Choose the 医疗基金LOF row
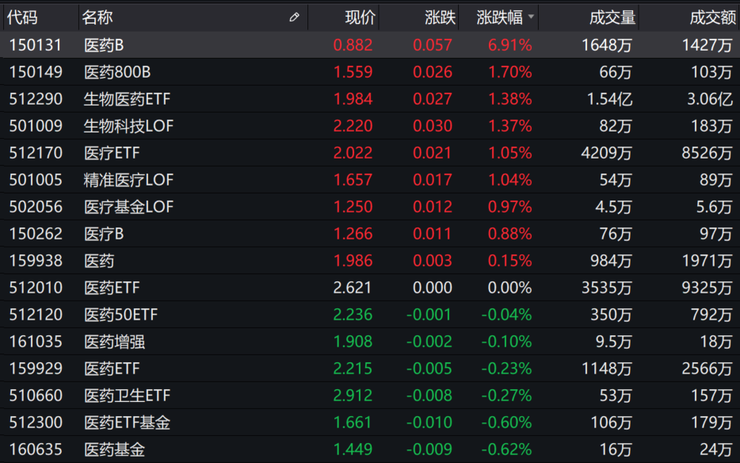Image resolution: width=740 pixels, height=463 pixels. [x=128, y=207]
